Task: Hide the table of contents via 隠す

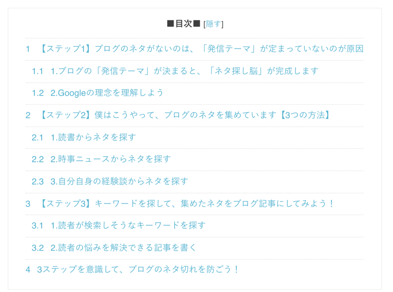Action: click(x=213, y=24)
